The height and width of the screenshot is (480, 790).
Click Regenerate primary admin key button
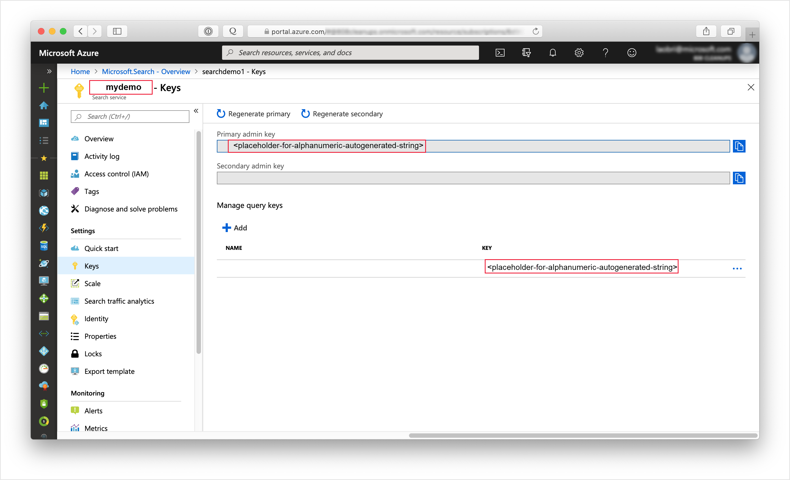pyautogui.click(x=253, y=113)
